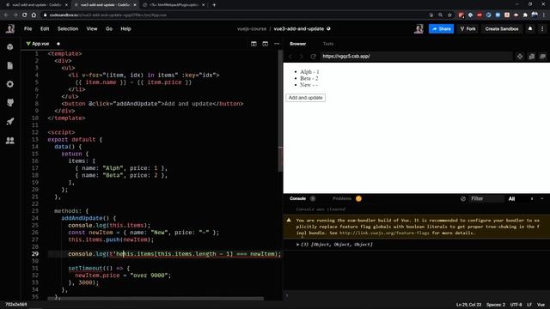Click 'UTF-8' encoding in the status bar
This screenshot has height=309, width=550.
point(516,305)
